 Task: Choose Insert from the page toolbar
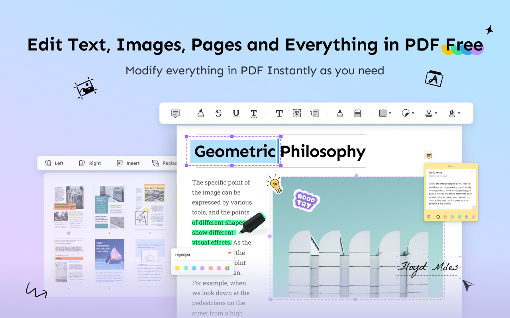click(127, 163)
